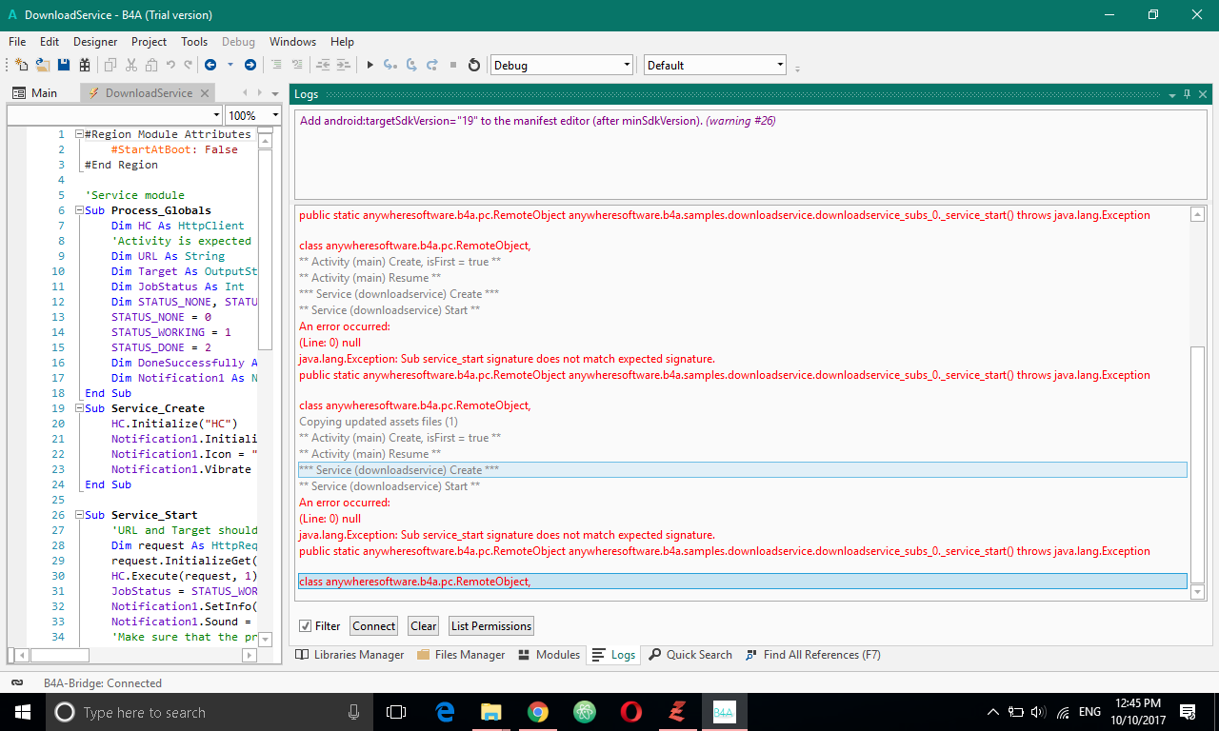Open the Default build configuration dropdown
The height and width of the screenshot is (731, 1219).
point(715,65)
